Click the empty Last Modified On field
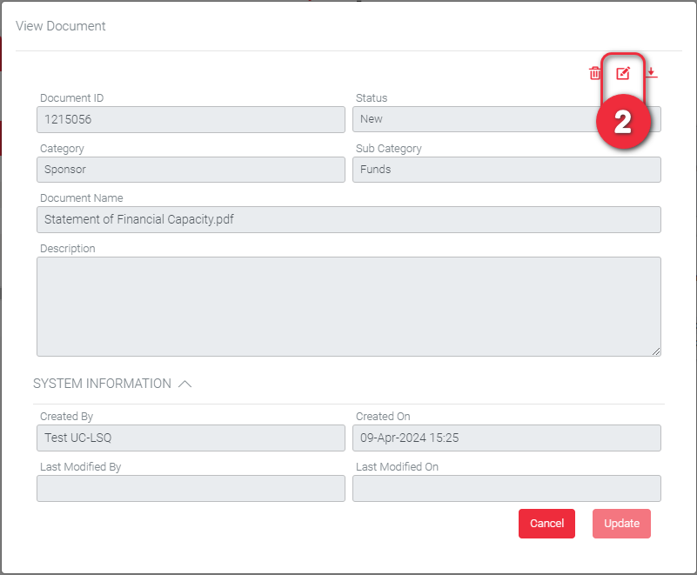Image resolution: width=697 pixels, height=575 pixels. [506, 488]
